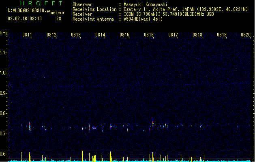This screenshot has height=162, width=255.
Task: Select observer name Masayuki Kobayashi
Action: 146,4
